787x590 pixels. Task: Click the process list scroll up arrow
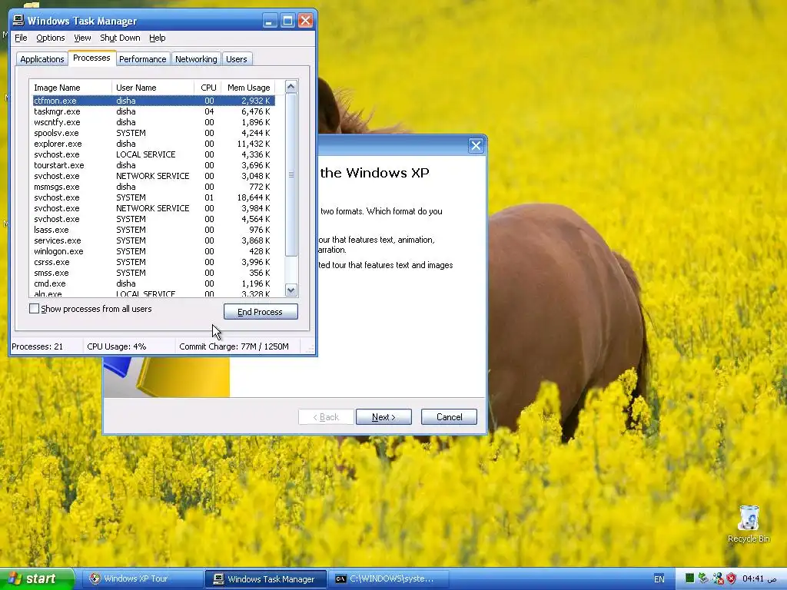[291, 87]
